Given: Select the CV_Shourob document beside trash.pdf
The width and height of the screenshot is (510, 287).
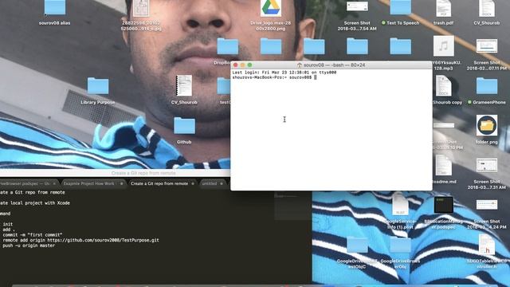Looking at the screenshot, I should click(x=487, y=8).
